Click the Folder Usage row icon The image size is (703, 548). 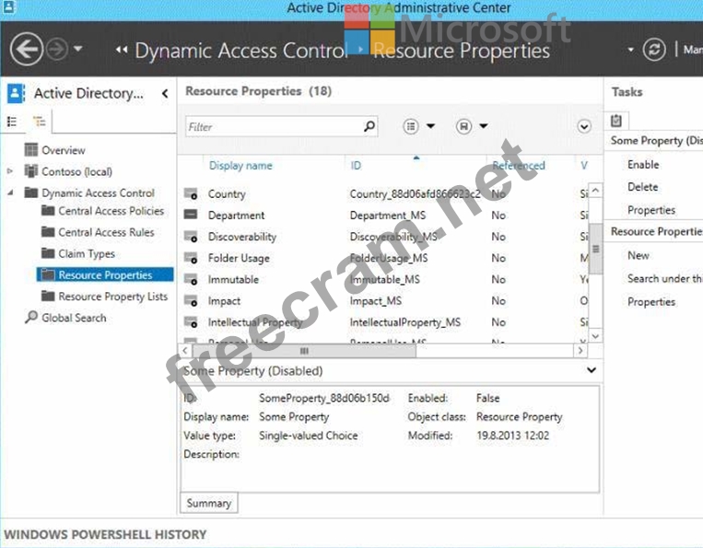(191, 258)
